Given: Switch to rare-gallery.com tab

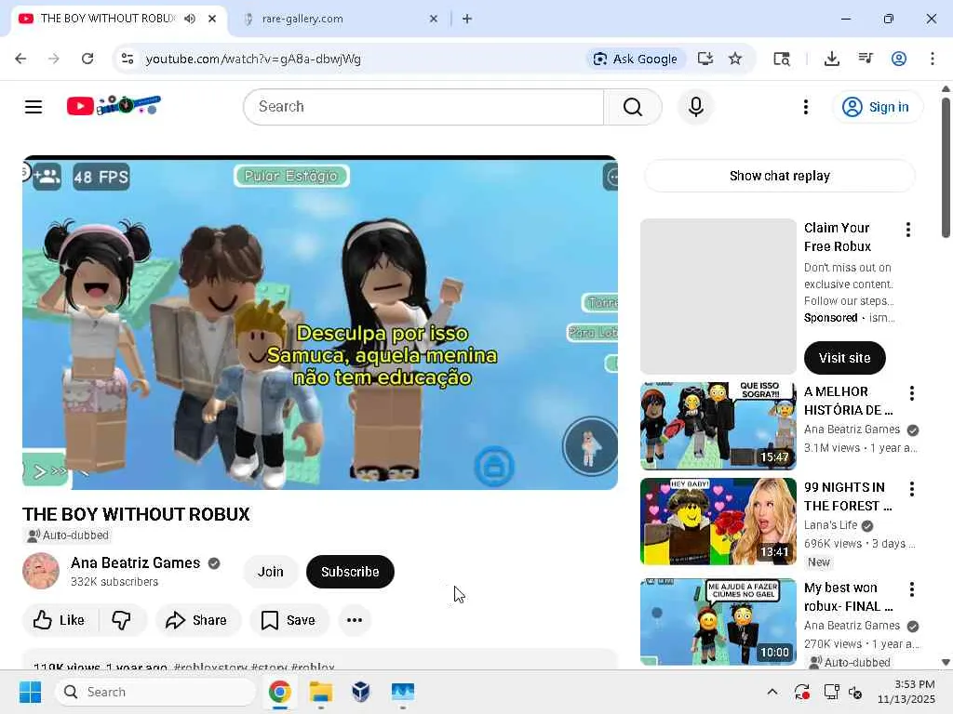Looking at the screenshot, I should pyautogui.click(x=302, y=19).
